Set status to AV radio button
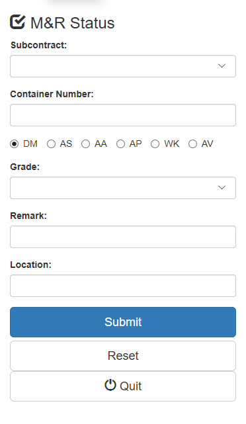 (192, 144)
